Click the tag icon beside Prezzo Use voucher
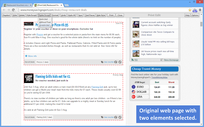Screen dimensions: 204x127 [x=102, y=62]
